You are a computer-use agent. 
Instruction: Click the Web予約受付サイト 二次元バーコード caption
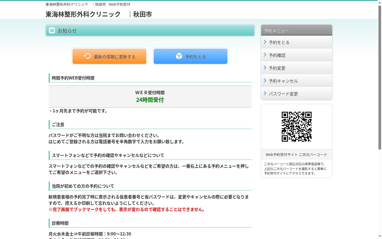pyautogui.click(x=296, y=154)
